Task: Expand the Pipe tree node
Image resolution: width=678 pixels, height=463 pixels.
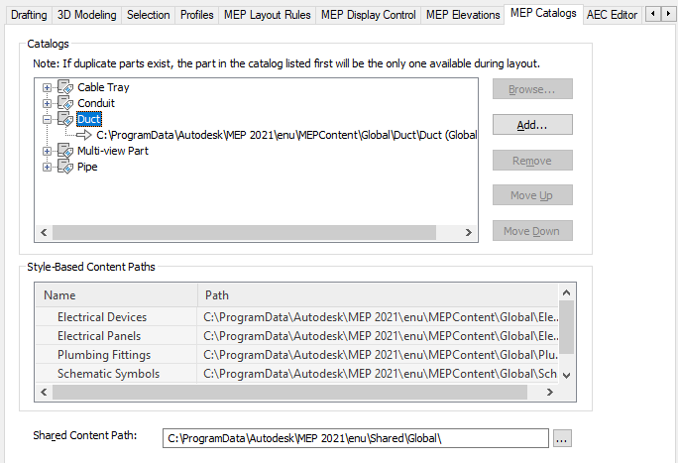Action: tap(47, 168)
